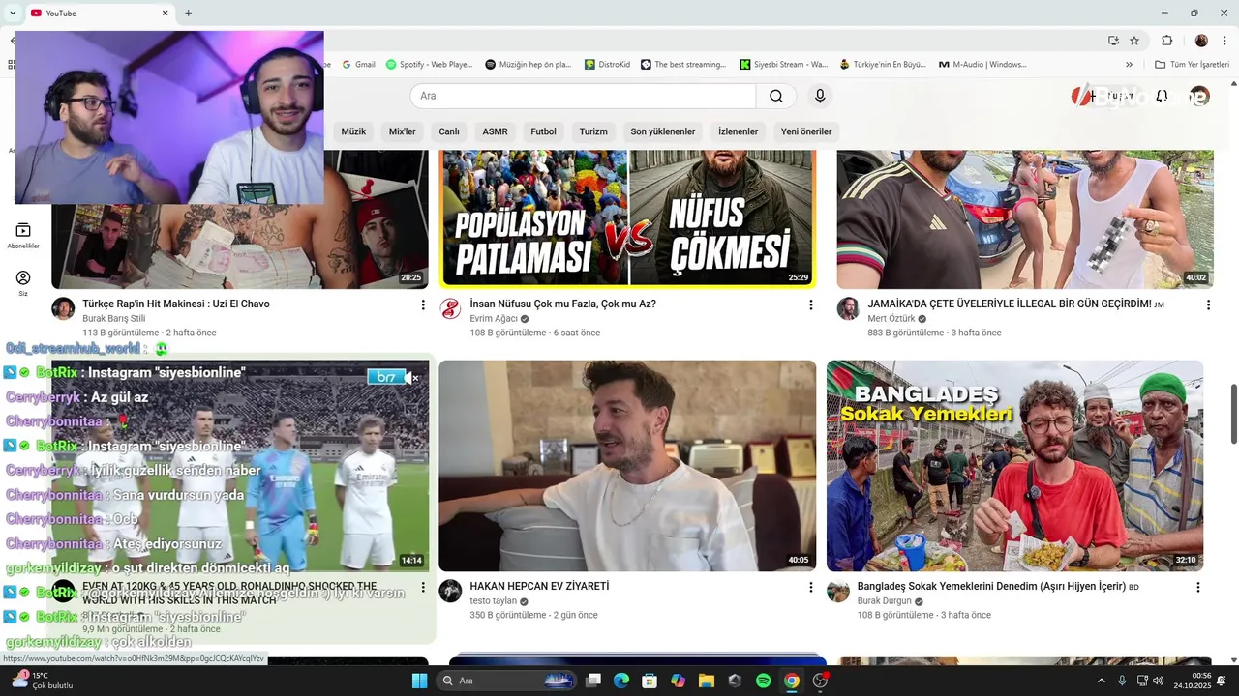Focus the YouTube Ara search field
Screen dimensions: 1239x696
[583, 96]
